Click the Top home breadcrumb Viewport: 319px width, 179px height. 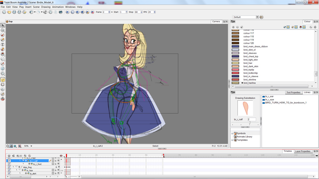click(9, 22)
